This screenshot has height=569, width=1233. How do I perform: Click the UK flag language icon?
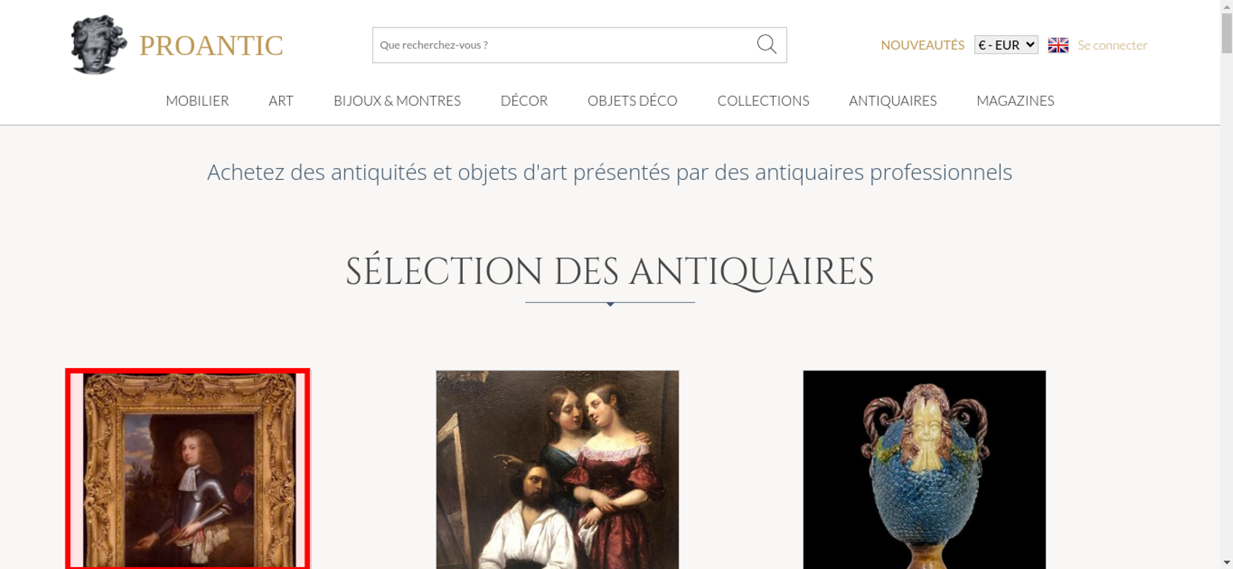coord(1058,45)
